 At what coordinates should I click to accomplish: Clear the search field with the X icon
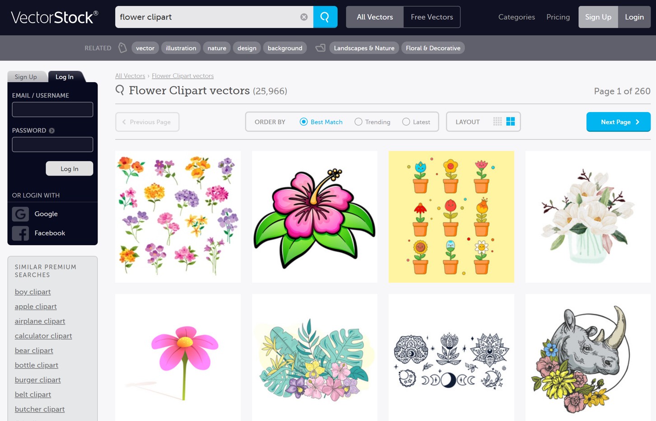(x=304, y=17)
